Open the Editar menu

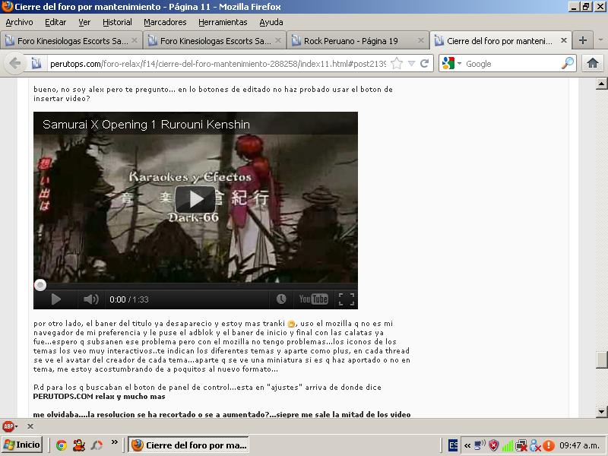coord(55,22)
